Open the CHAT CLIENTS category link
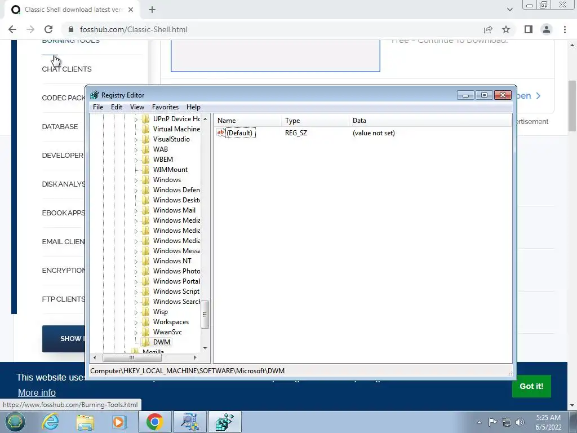The width and height of the screenshot is (577, 433). pyautogui.click(x=66, y=69)
